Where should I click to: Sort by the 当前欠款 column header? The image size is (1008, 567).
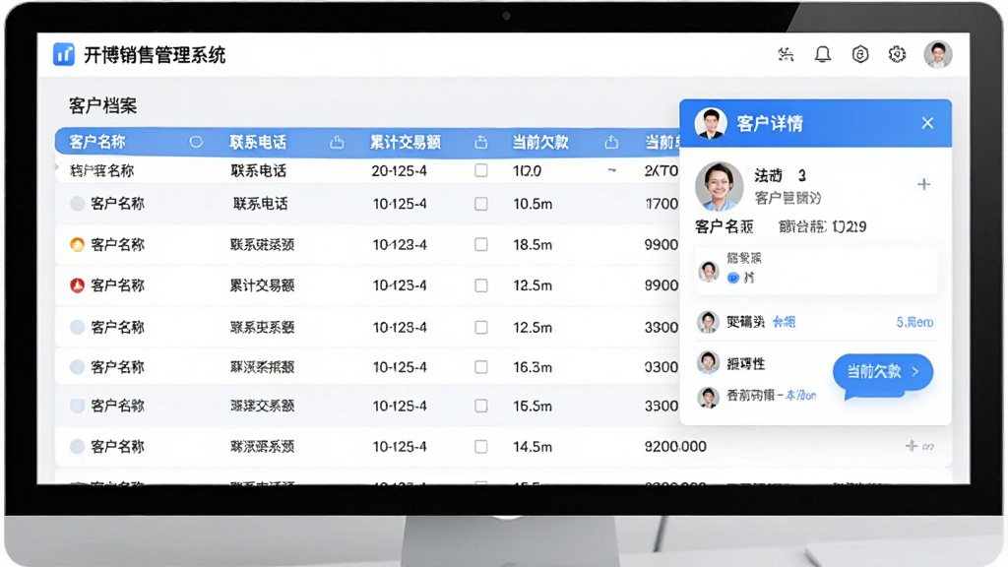pyautogui.click(x=540, y=142)
